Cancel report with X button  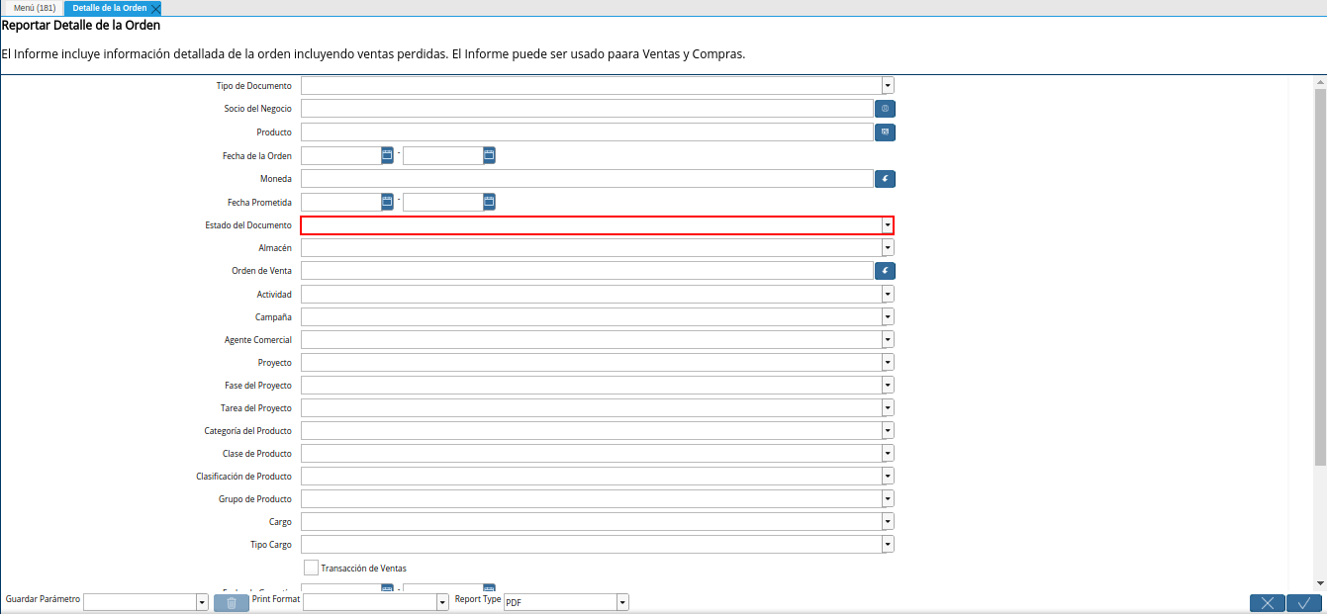tap(1268, 603)
